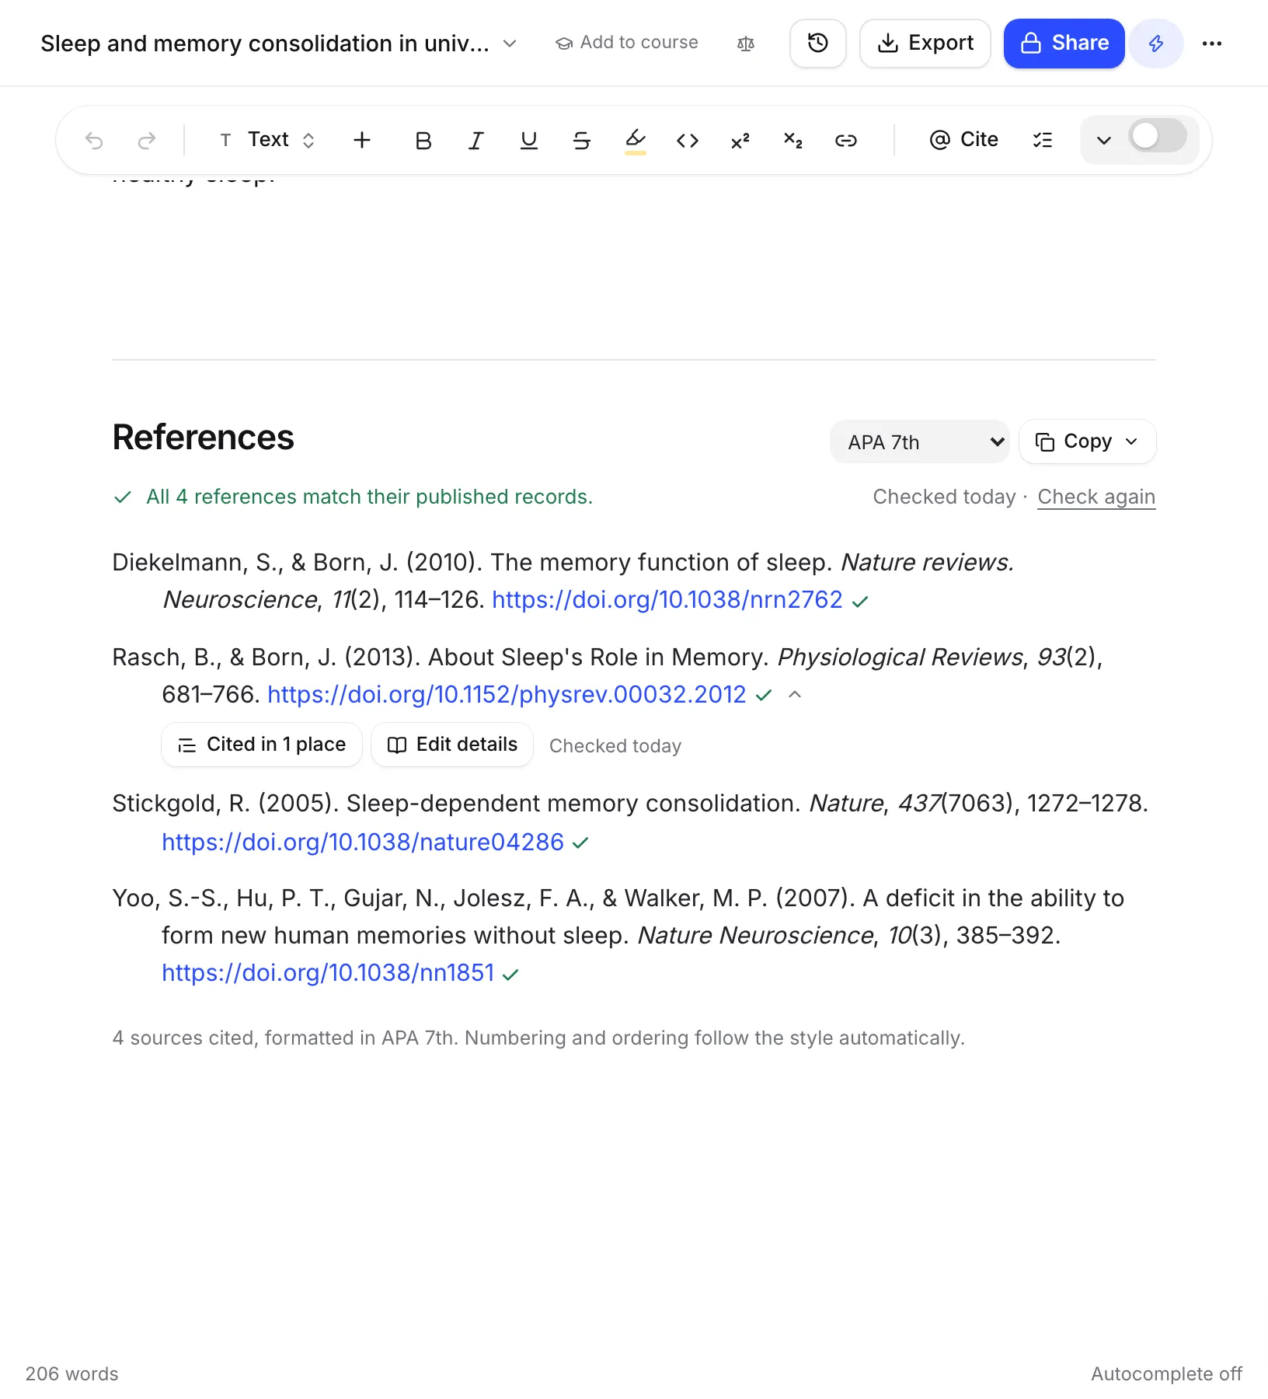This screenshot has height=1399, width=1268.
Task: Click the undo arrow icon
Action: point(94,141)
